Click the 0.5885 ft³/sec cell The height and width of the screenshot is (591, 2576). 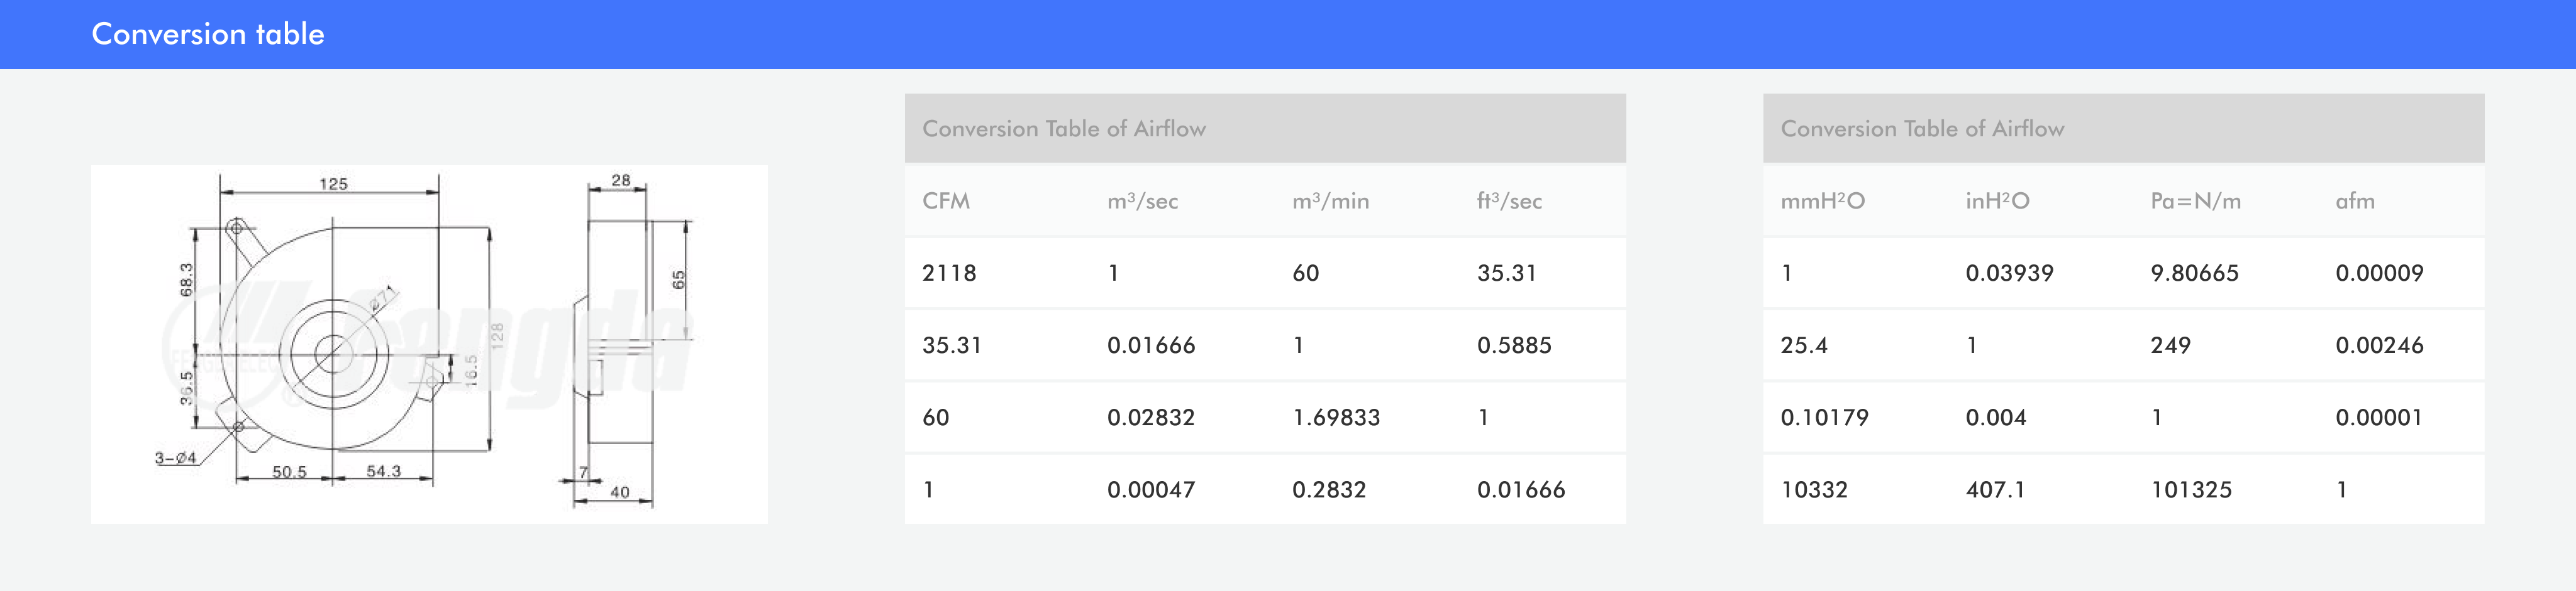[1514, 345]
